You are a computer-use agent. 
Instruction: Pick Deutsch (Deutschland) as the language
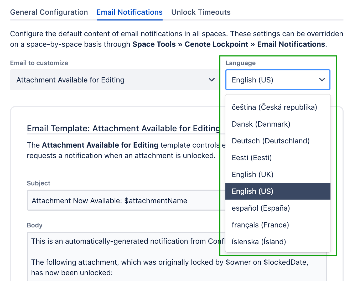point(271,141)
